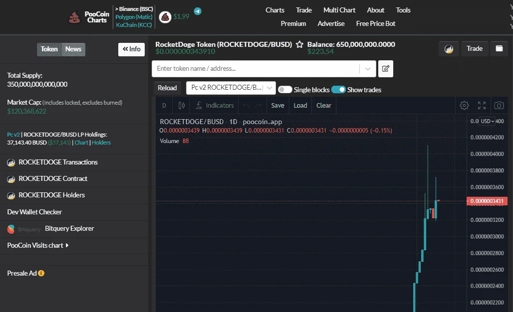This screenshot has height=312, width=513.
Task: Switch to the Token tab
Action: (x=49, y=49)
